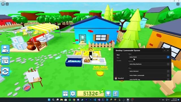Viewport: 181px width, 102px height.
Task: Open the taskbar clock and date
Action: [x=174, y=100]
